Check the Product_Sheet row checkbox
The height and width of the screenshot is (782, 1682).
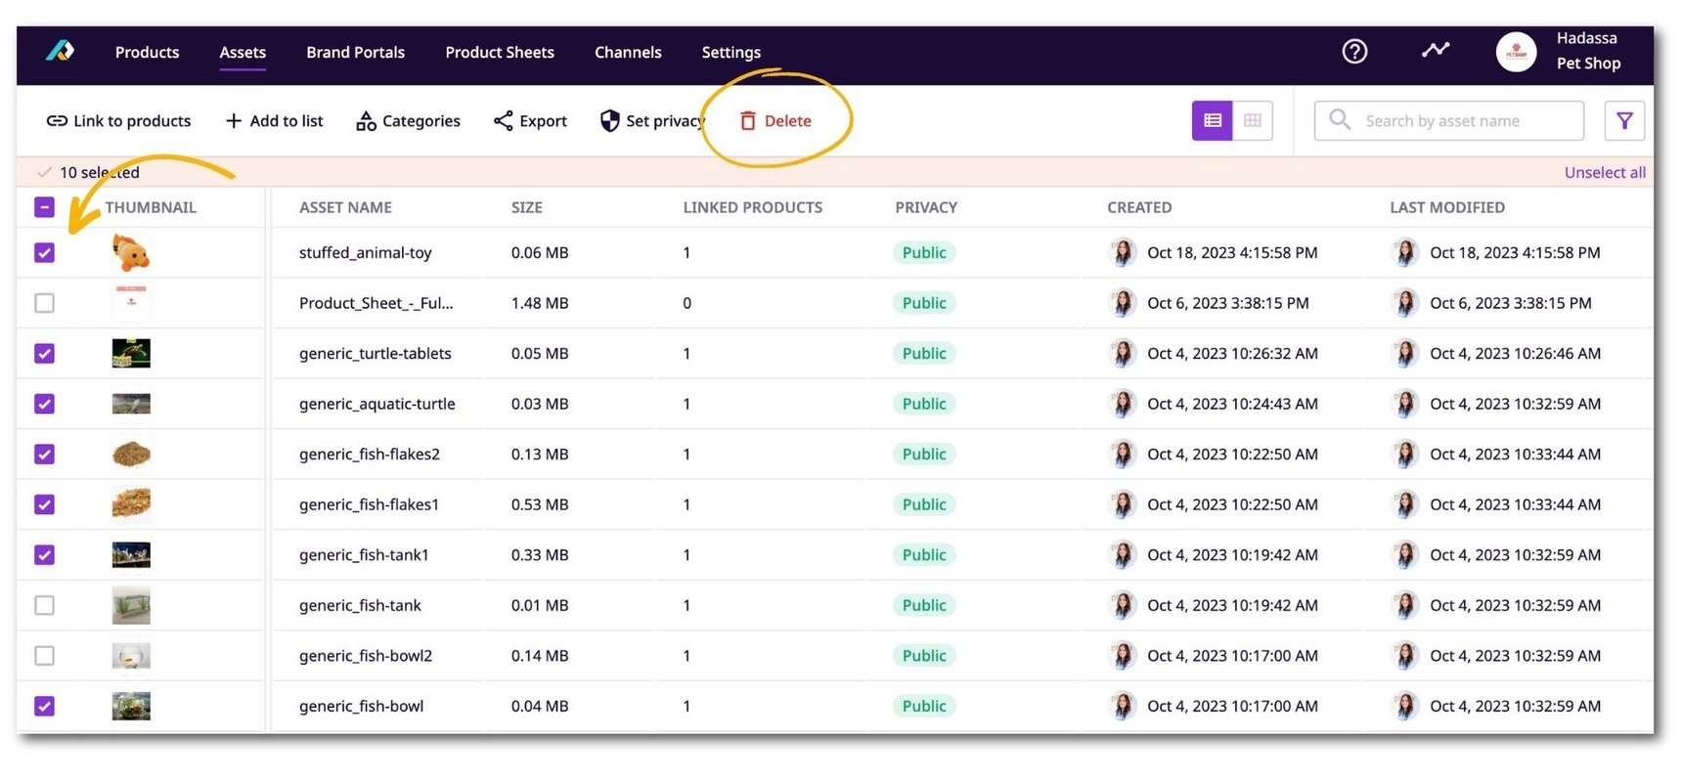click(44, 303)
